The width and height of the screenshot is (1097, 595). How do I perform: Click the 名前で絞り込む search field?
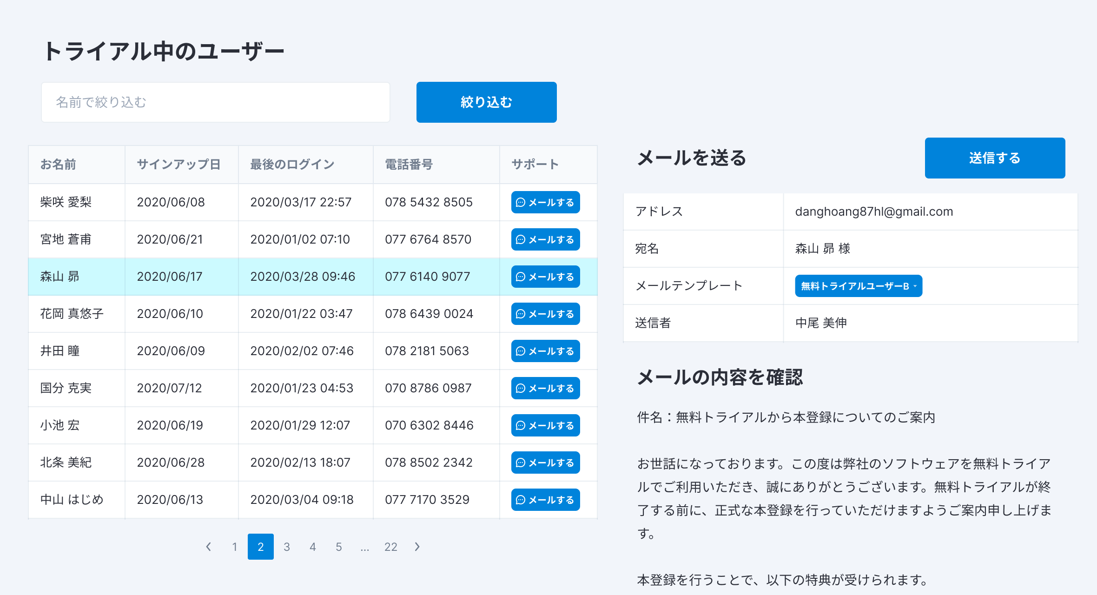(x=216, y=102)
